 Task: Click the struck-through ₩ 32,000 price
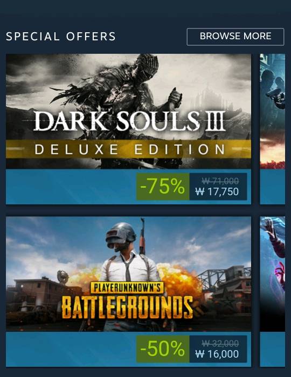220,343
